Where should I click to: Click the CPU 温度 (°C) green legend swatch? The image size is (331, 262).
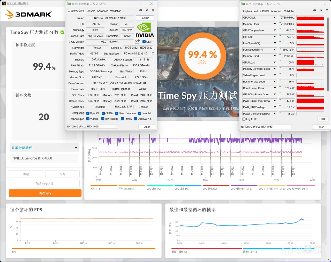click(160, 186)
